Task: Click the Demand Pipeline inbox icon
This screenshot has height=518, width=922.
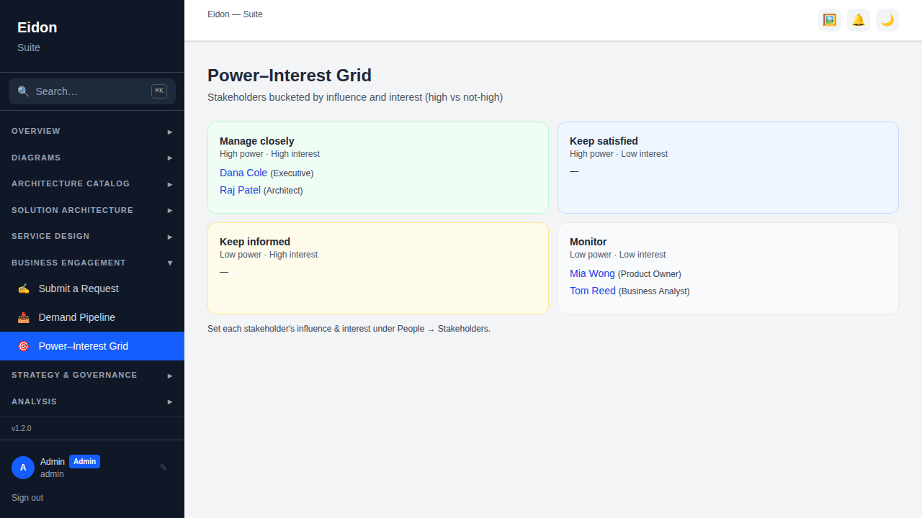Action: click(24, 317)
